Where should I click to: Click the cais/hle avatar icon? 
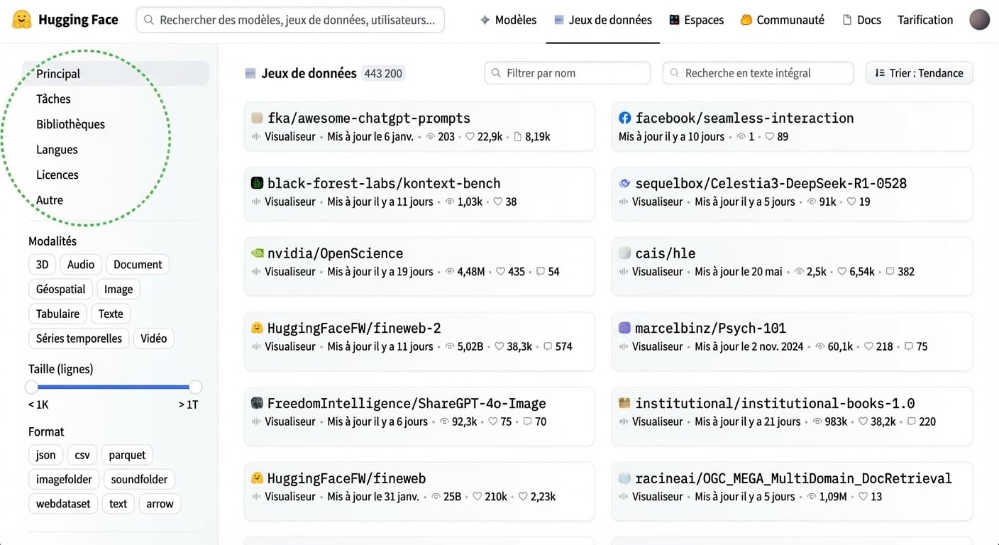pos(625,253)
